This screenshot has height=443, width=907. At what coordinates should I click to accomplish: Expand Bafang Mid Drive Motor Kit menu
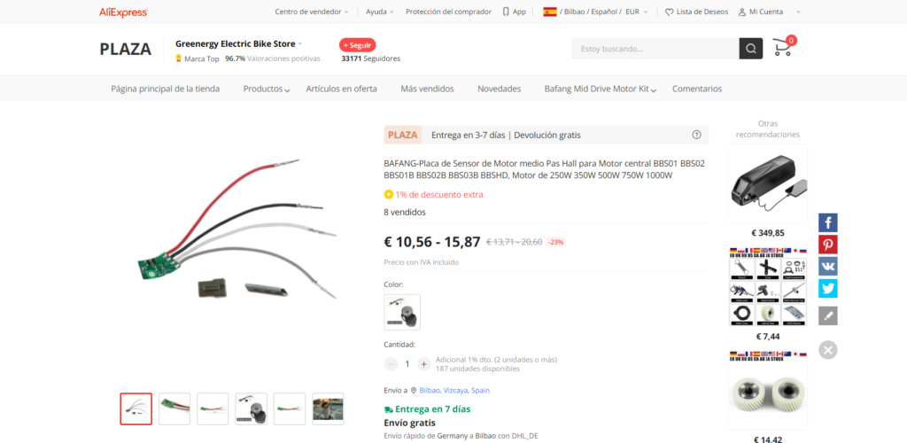(x=601, y=89)
